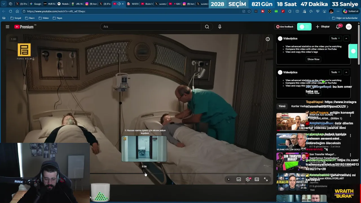This screenshot has height=203, width=361.
Task: Click the browser address bar URL
Action: [56, 11]
